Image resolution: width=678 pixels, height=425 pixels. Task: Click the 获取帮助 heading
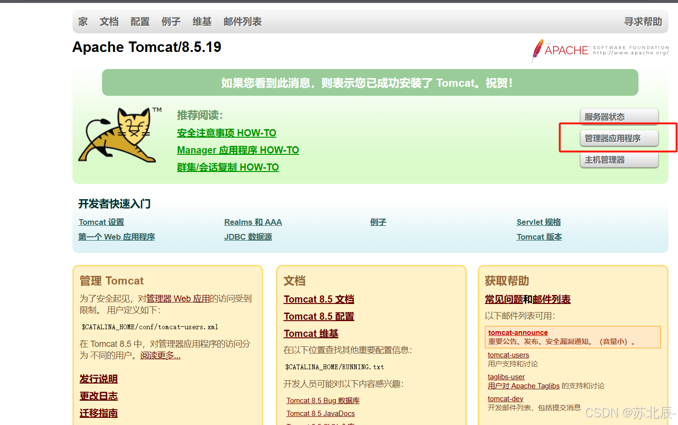point(507,281)
